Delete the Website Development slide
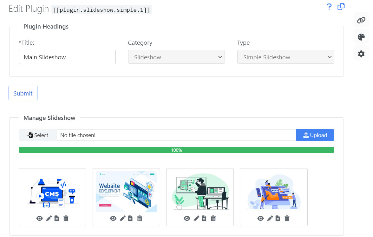 (140, 218)
